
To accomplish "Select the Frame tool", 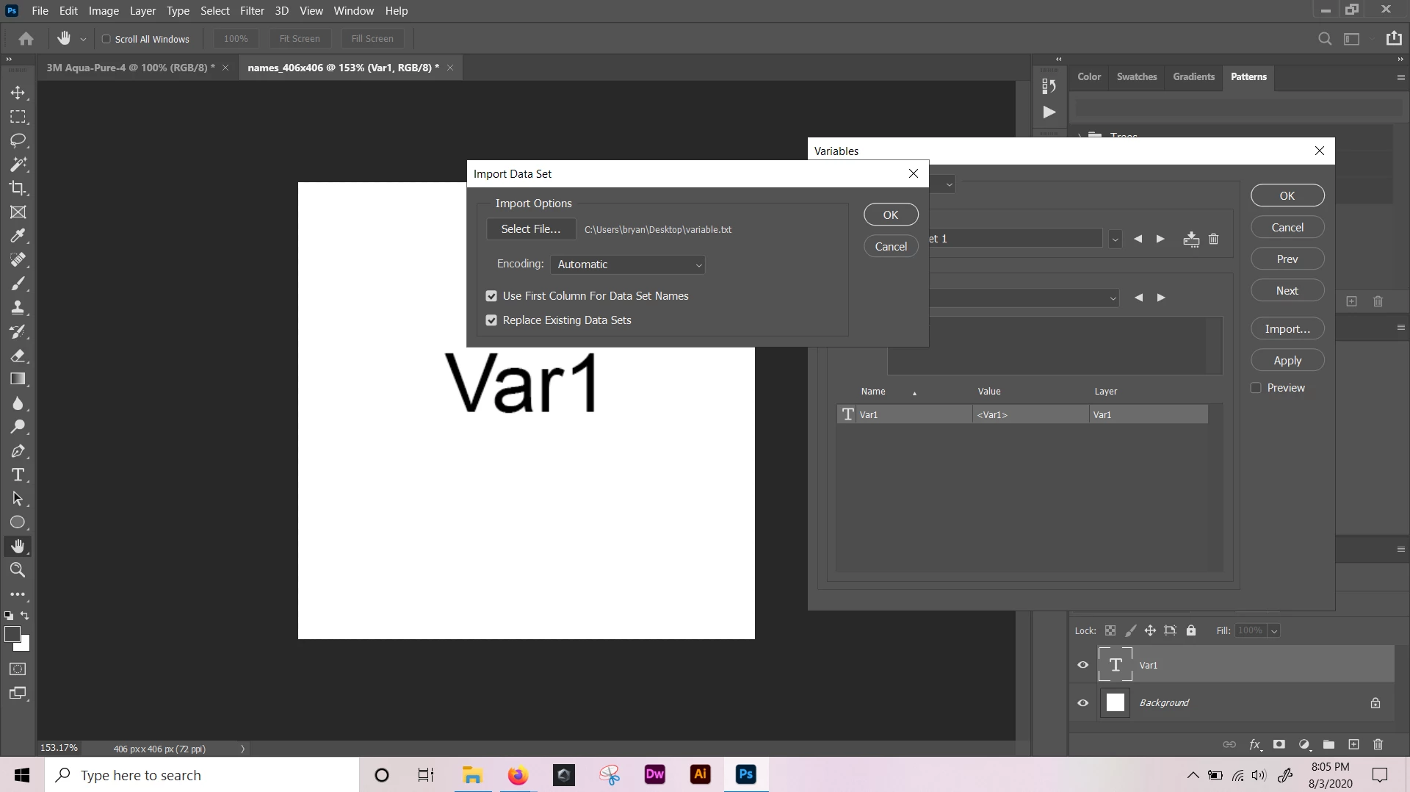I will 18,212.
